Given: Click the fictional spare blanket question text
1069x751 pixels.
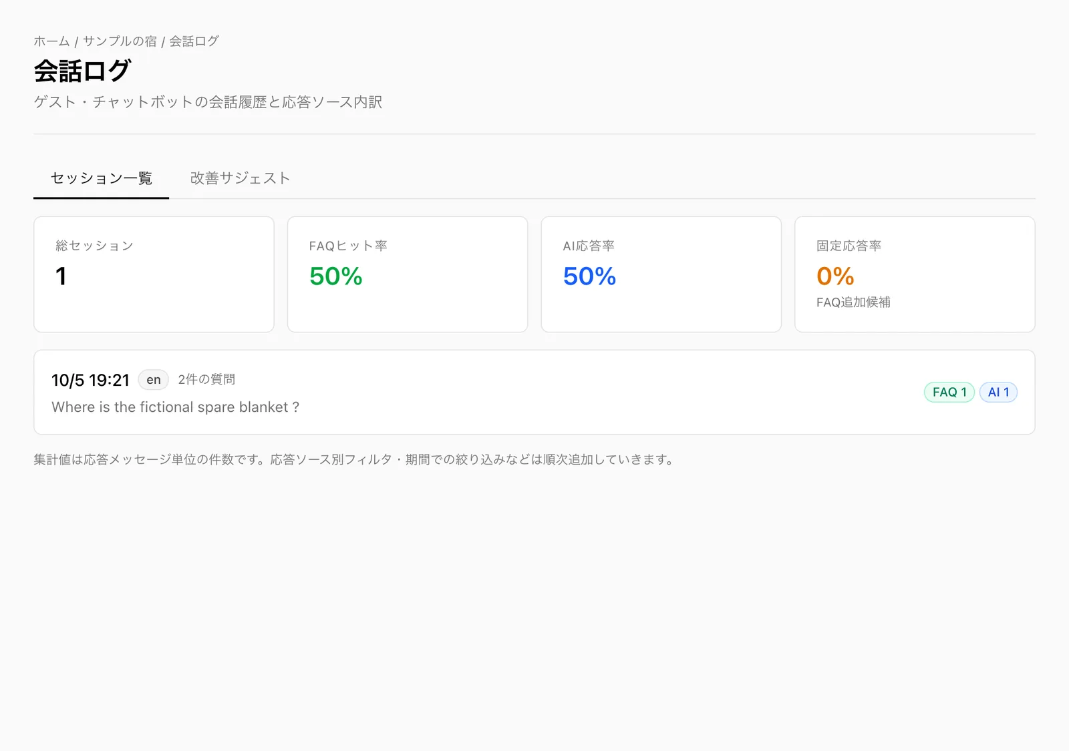Looking at the screenshot, I should 176,407.
